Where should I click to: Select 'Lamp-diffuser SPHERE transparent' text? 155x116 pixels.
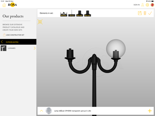[x=72, y=111]
